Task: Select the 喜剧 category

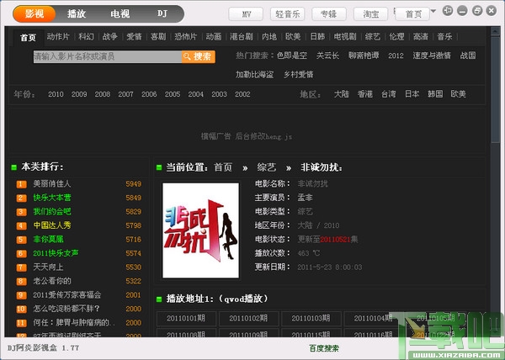Action: [158, 37]
